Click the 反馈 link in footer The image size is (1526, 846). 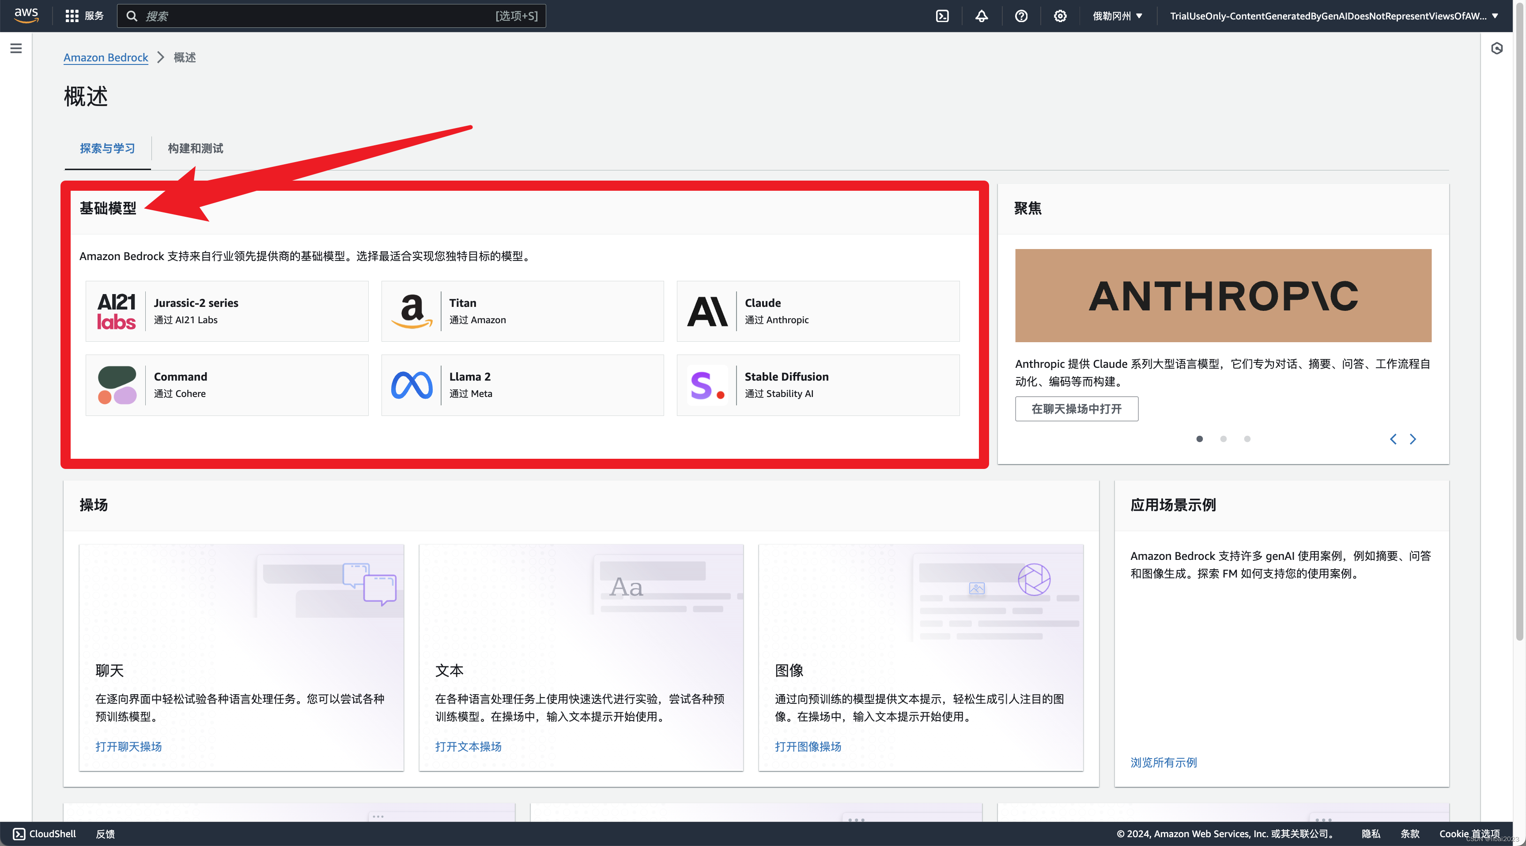106,834
